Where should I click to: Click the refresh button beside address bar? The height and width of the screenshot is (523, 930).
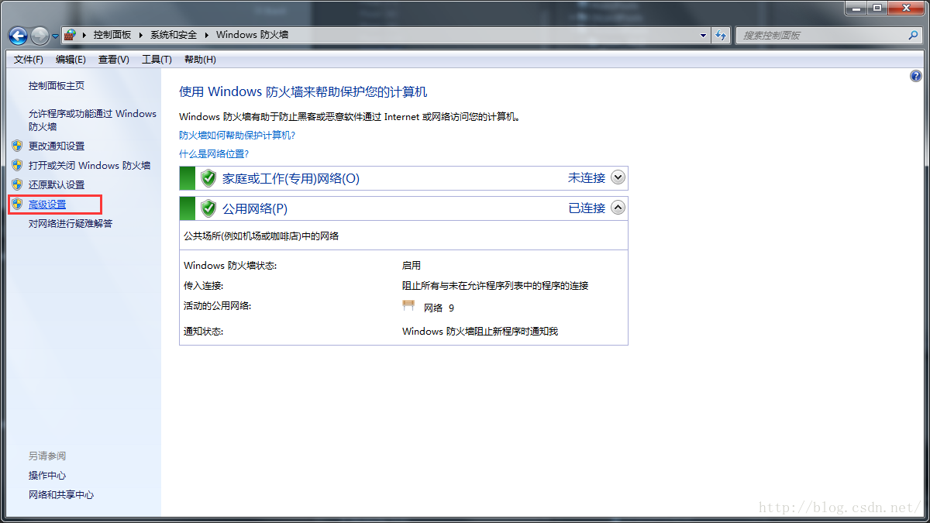[722, 35]
